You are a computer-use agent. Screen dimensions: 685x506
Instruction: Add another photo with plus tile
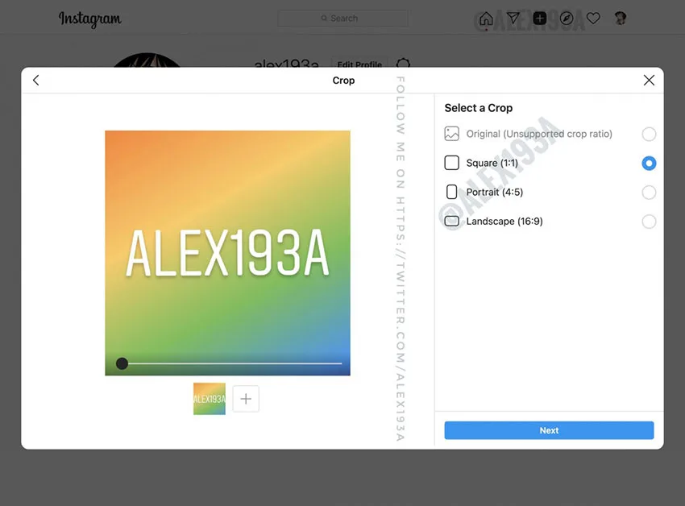click(x=246, y=399)
